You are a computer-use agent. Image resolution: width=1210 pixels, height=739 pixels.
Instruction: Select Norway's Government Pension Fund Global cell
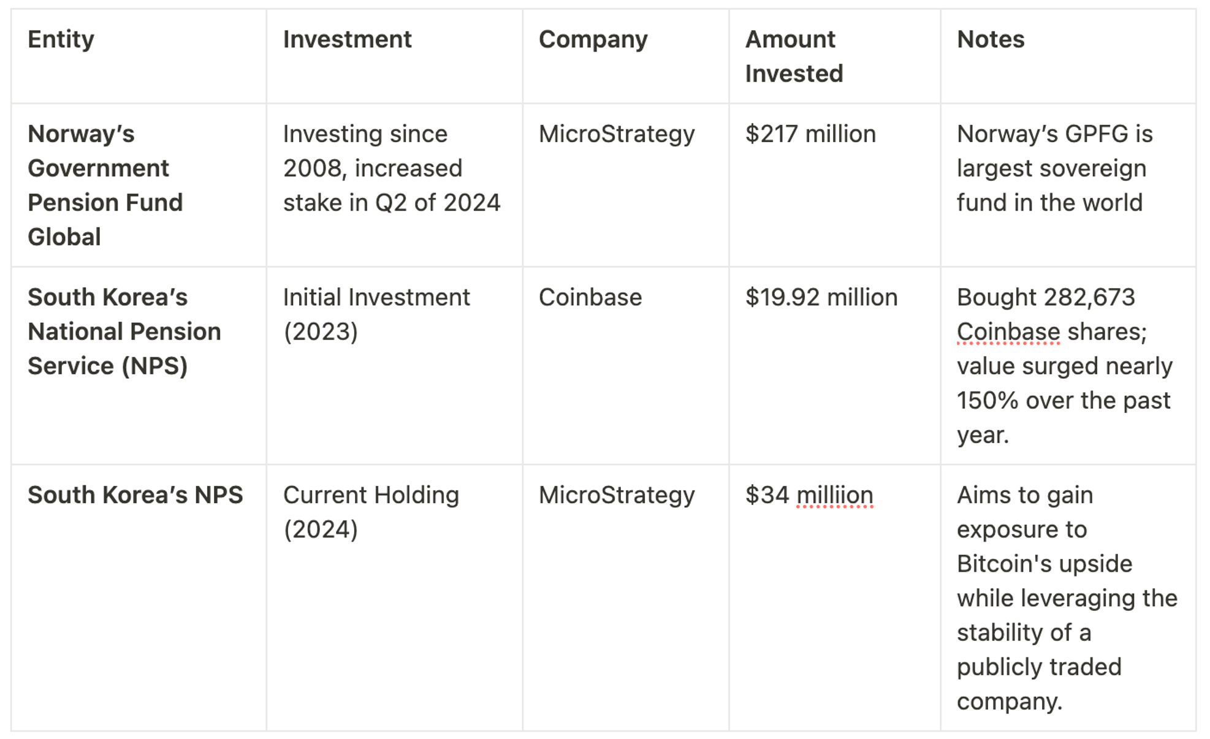point(139,185)
